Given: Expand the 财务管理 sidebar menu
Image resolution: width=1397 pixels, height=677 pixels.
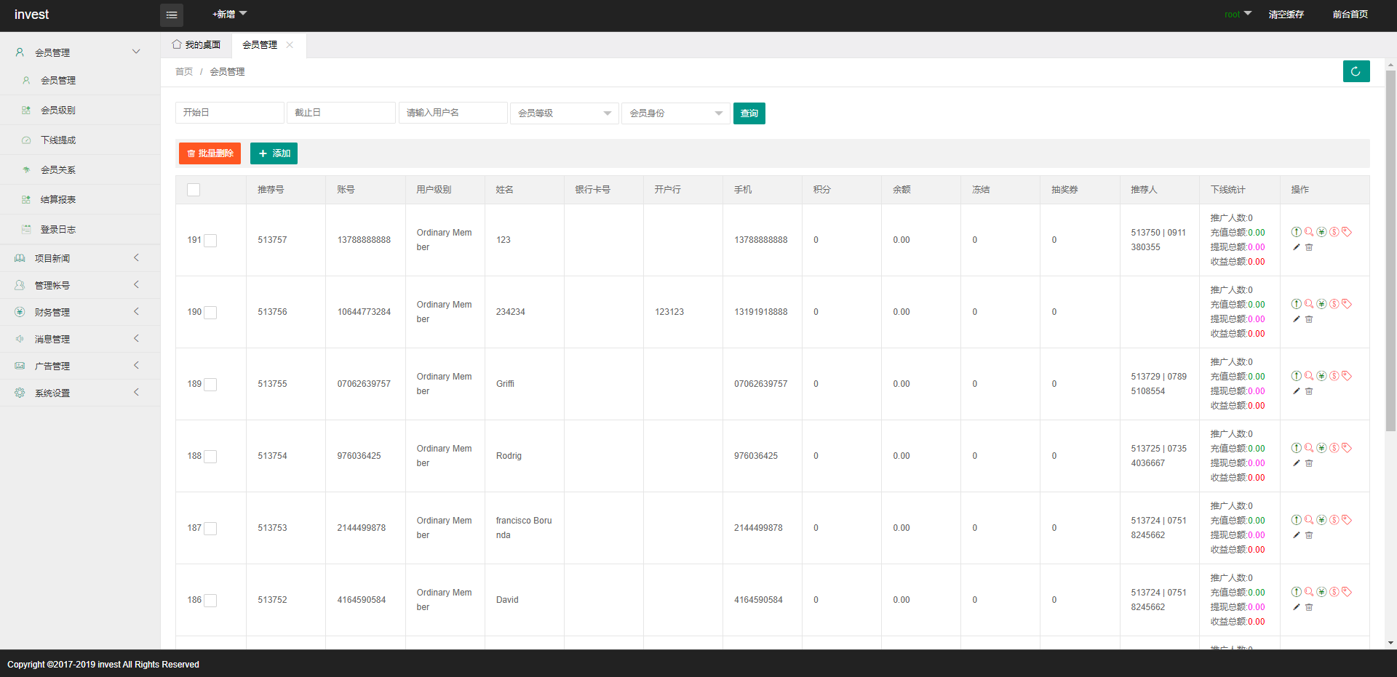Looking at the screenshot, I should point(80,312).
